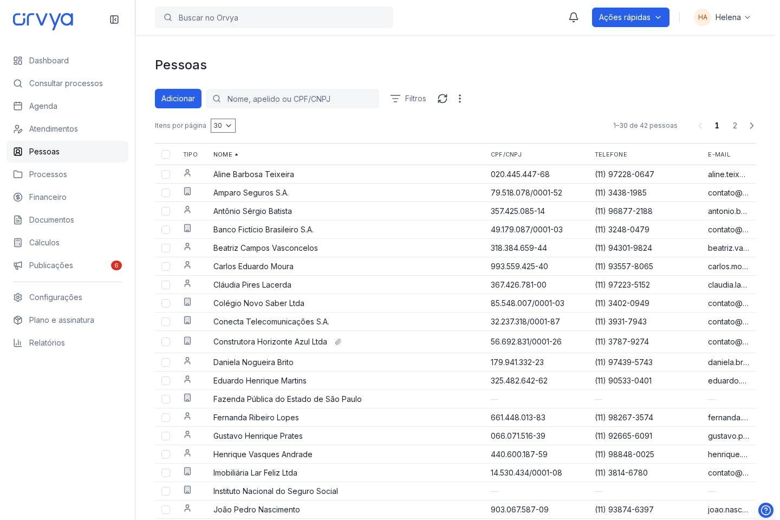Select checkbox for Carlos Eduardo Moura
Screen dimensions: 780x520
(x=166, y=266)
